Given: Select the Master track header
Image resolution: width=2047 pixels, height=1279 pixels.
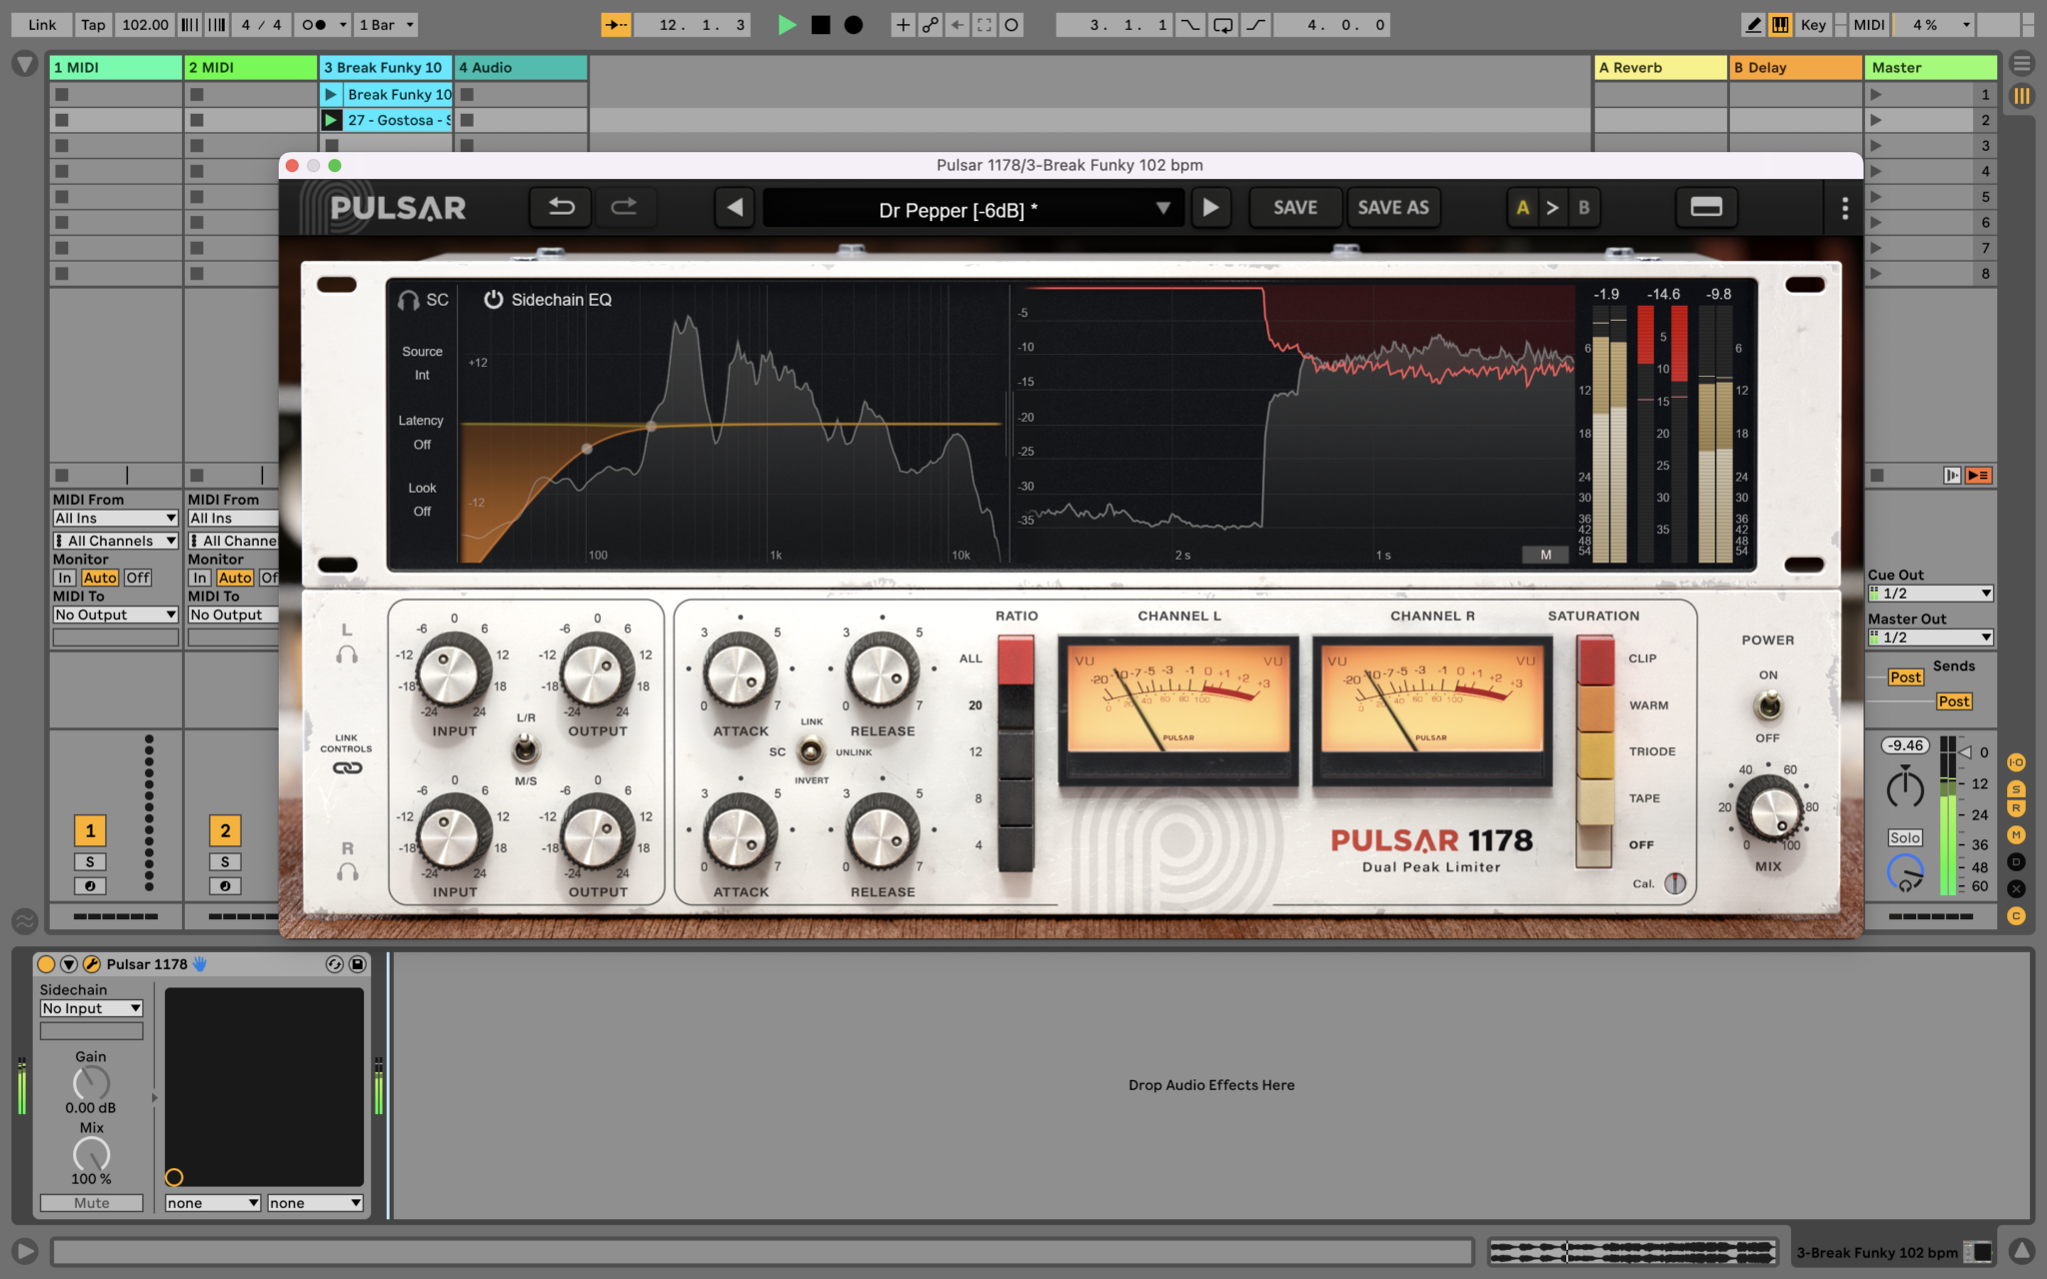Looking at the screenshot, I should pos(1931,67).
